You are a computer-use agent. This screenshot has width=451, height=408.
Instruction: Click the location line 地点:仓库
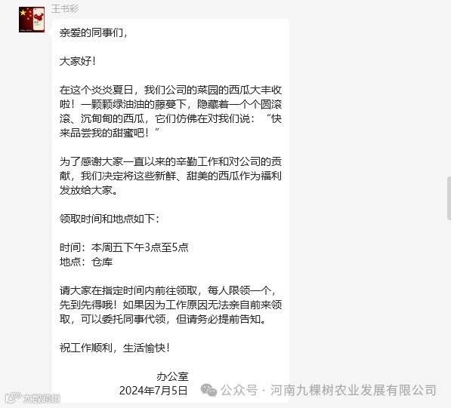click(86, 262)
